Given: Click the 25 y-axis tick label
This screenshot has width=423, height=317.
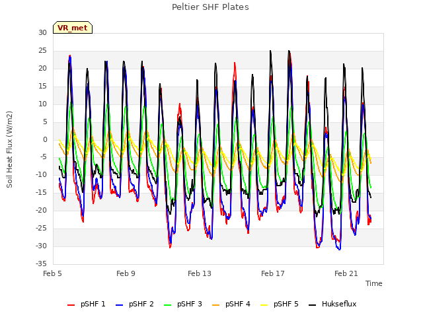Looking at the screenshot, I should [42, 51].
